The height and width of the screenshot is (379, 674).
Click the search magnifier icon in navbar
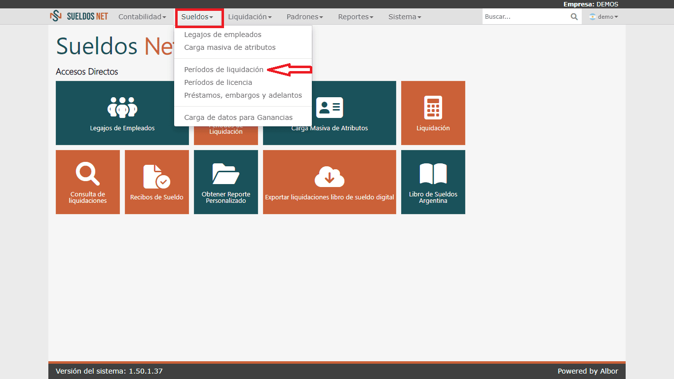coord(574,17)
